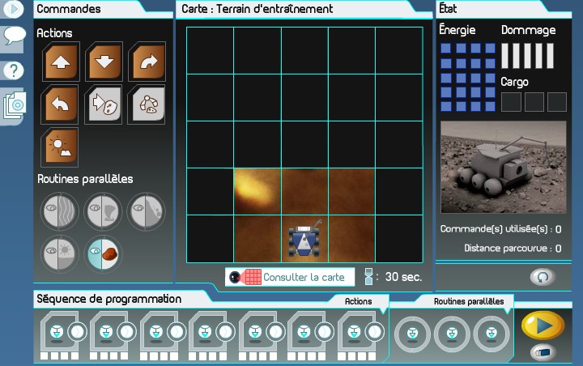Screen dimensions: 583x366
Task: Select the sun and mountain photo action
Action: pyautogui.click(x=62, y=147)
